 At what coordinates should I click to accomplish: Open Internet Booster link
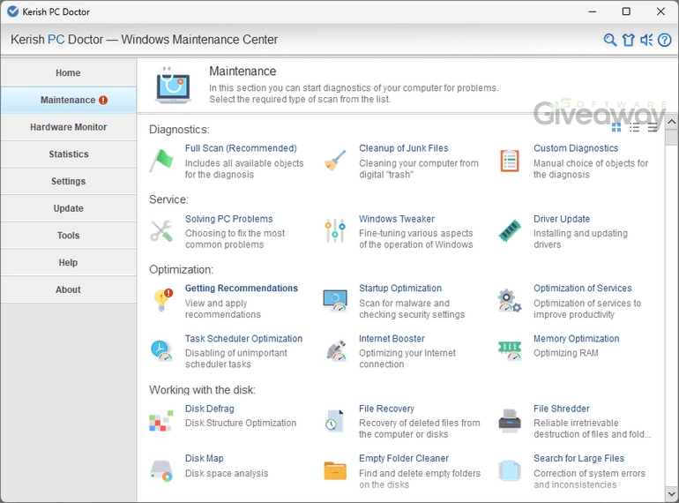[x=392, y=338]
